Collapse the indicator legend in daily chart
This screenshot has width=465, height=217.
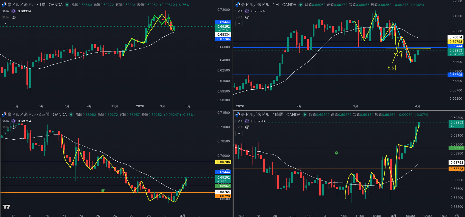(x=239, y=24)
